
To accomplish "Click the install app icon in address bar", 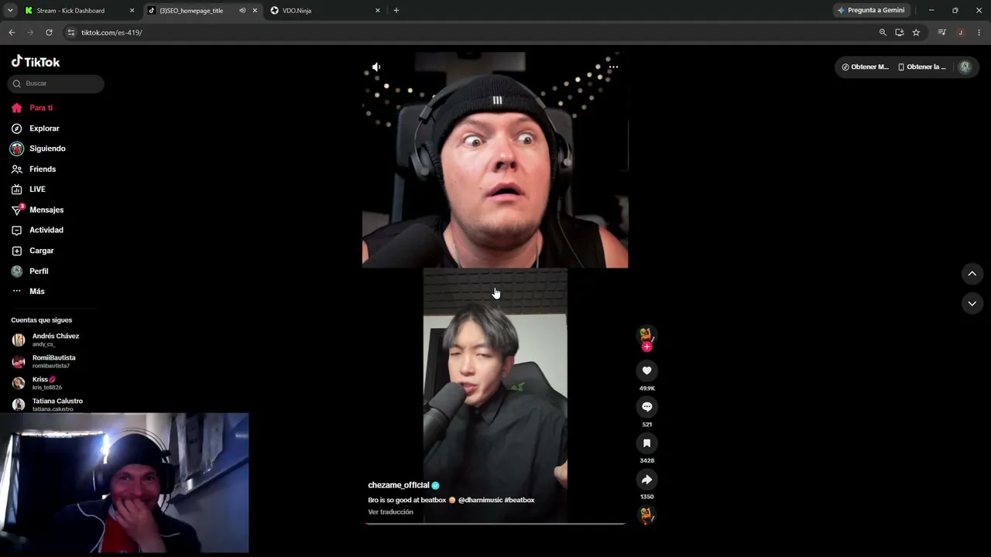I will coord(900,32).
